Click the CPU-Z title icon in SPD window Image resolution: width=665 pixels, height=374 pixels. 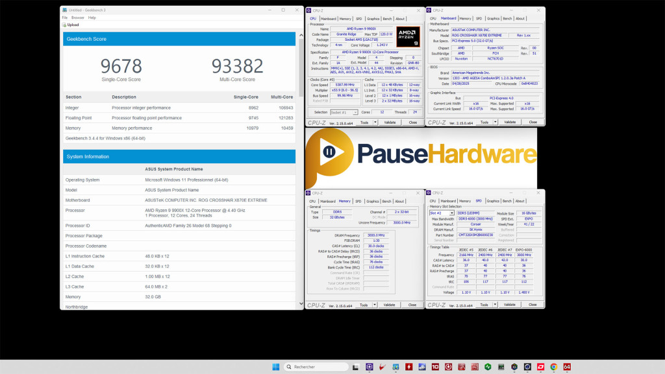click(429, 193)
